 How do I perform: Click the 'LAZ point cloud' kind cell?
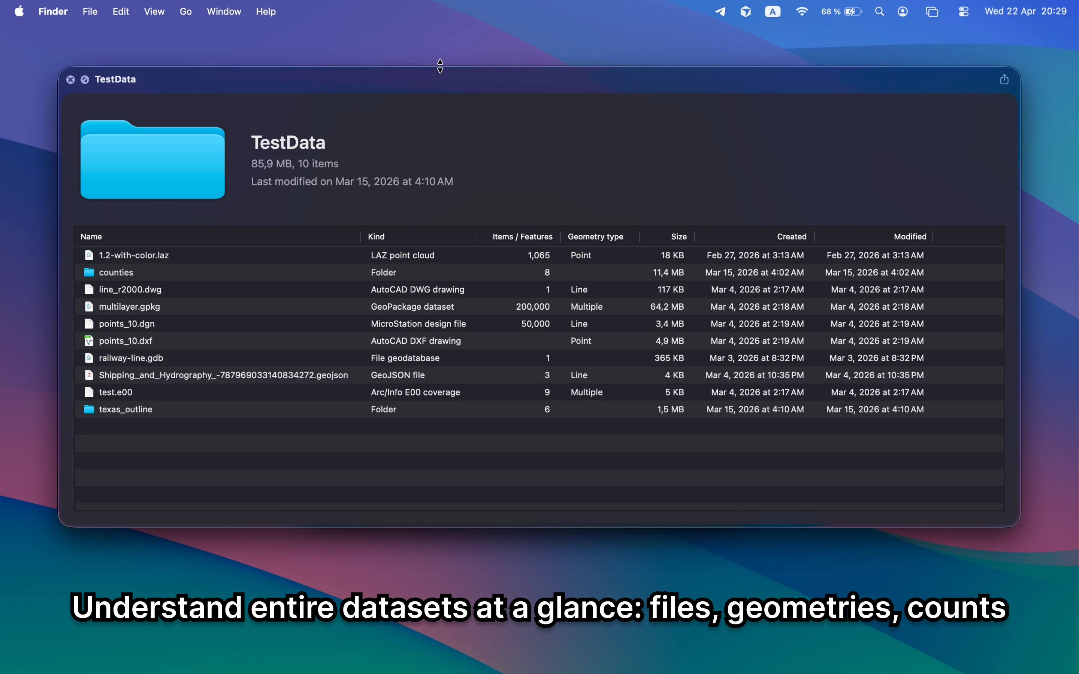(x=403, y=255)
